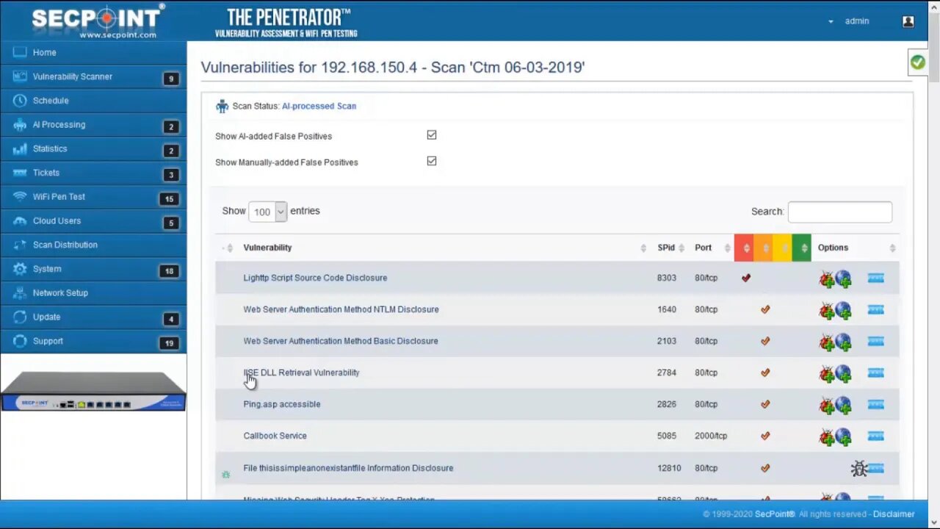The width and height of the screenshot is (940, 529).
Task: Open Web Server Authentication Method NTLM Disclosure
Action: click(x=341, y=309)
